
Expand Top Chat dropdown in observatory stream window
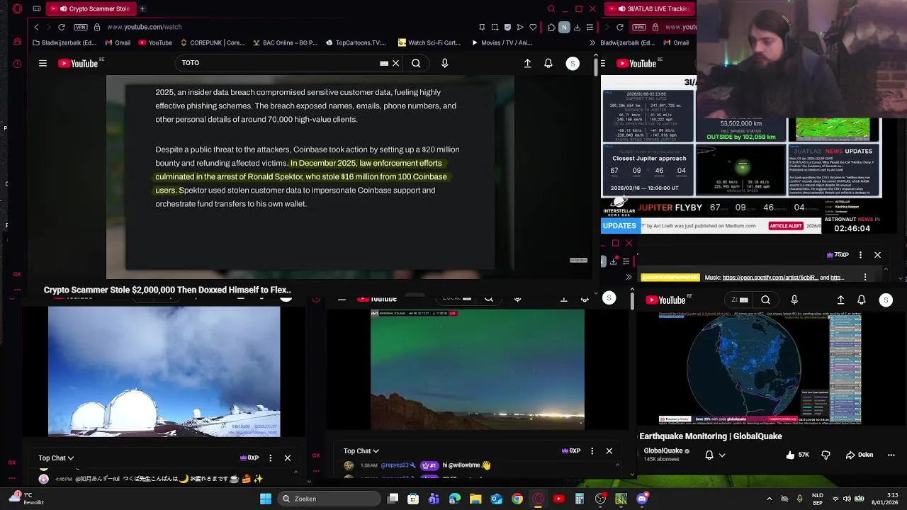tap(56, 458)
